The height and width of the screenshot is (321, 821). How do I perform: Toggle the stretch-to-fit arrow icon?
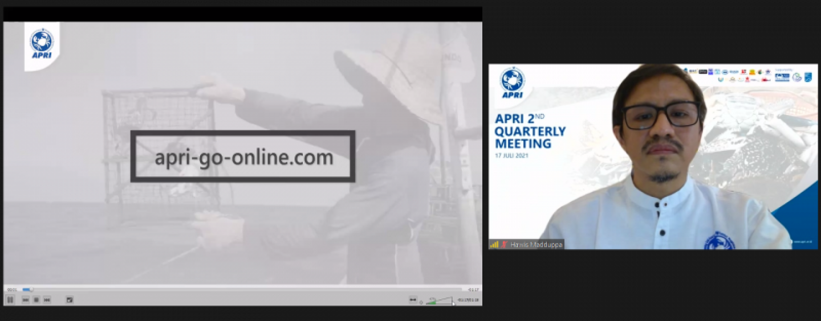click(x=413, y=300)
